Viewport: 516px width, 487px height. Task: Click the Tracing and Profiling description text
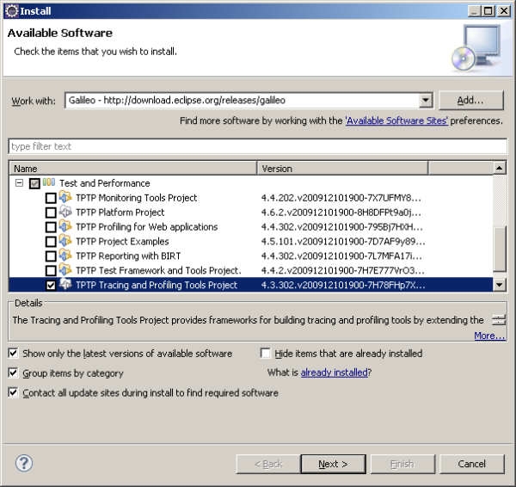coord(249,320)
